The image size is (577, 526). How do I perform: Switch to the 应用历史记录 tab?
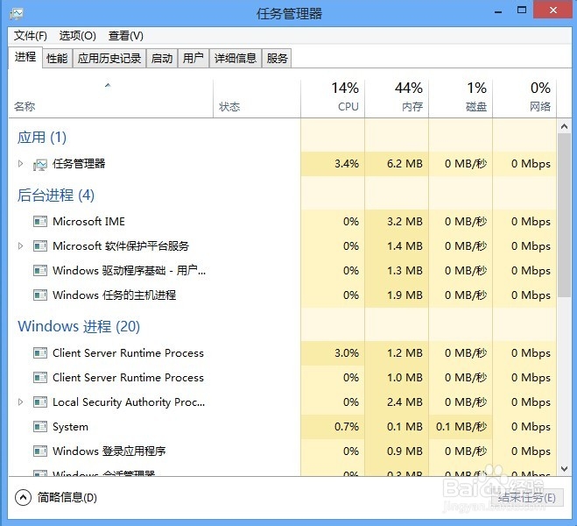pyautogui.click(x=109, y=58)
